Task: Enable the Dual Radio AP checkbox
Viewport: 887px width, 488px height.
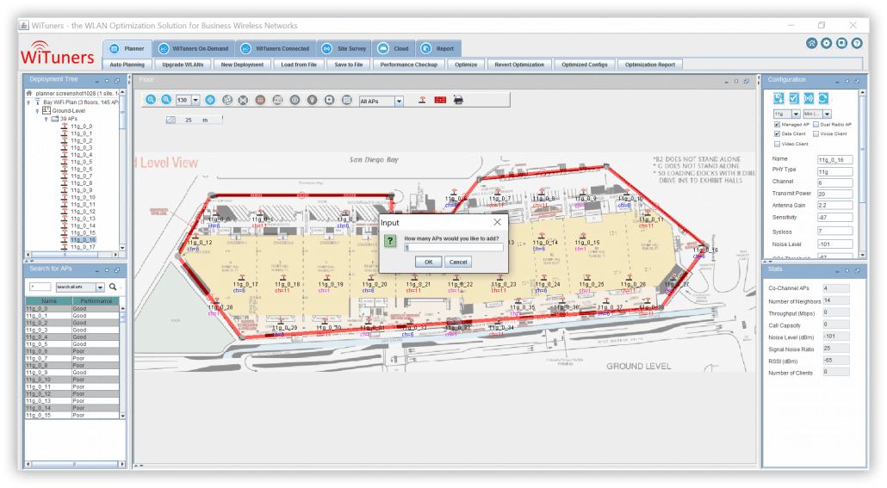Action: [x=816, y=125]
